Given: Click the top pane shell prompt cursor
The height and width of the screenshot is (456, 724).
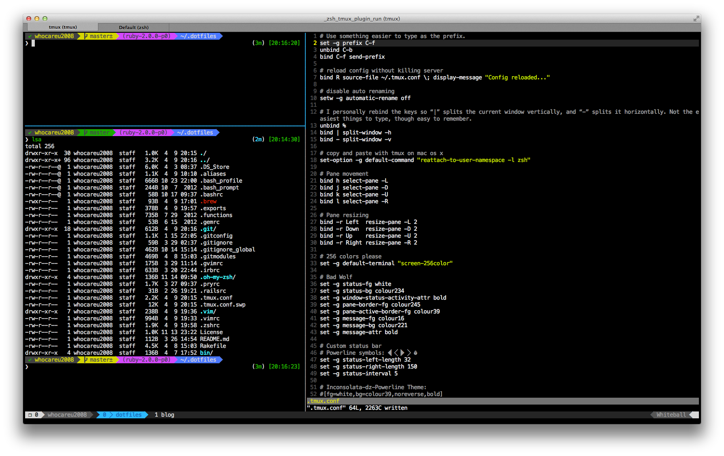Looking at the screenshot, I should [x=33, y=43].
